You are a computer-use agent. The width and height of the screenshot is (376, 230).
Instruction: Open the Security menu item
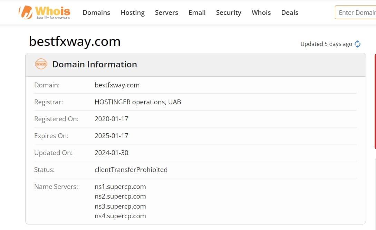(229, 12)
